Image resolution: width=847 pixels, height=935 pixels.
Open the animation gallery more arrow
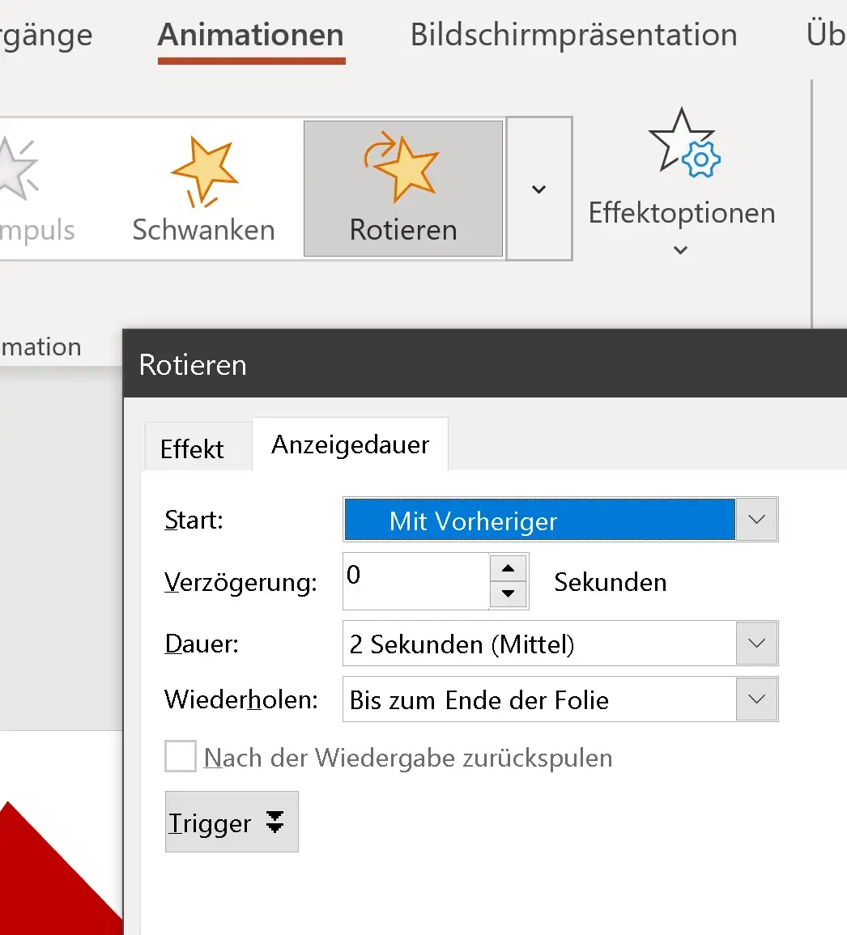pyautogui.click(x=538, y=188)
